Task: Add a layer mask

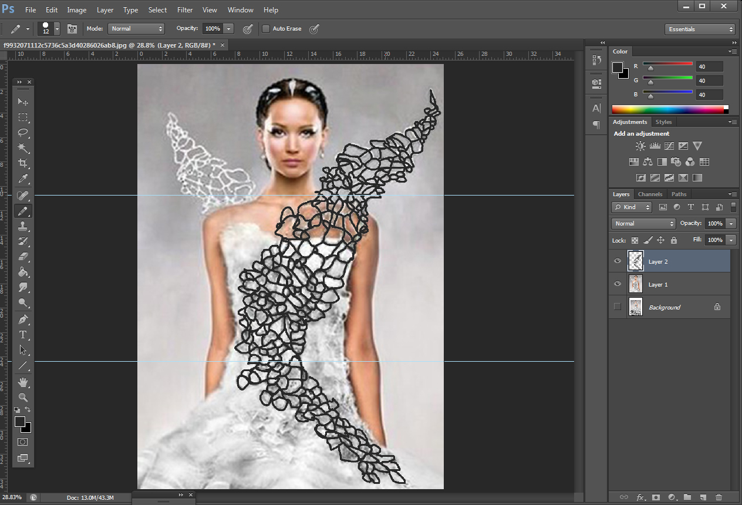Action: click(656, 497)
